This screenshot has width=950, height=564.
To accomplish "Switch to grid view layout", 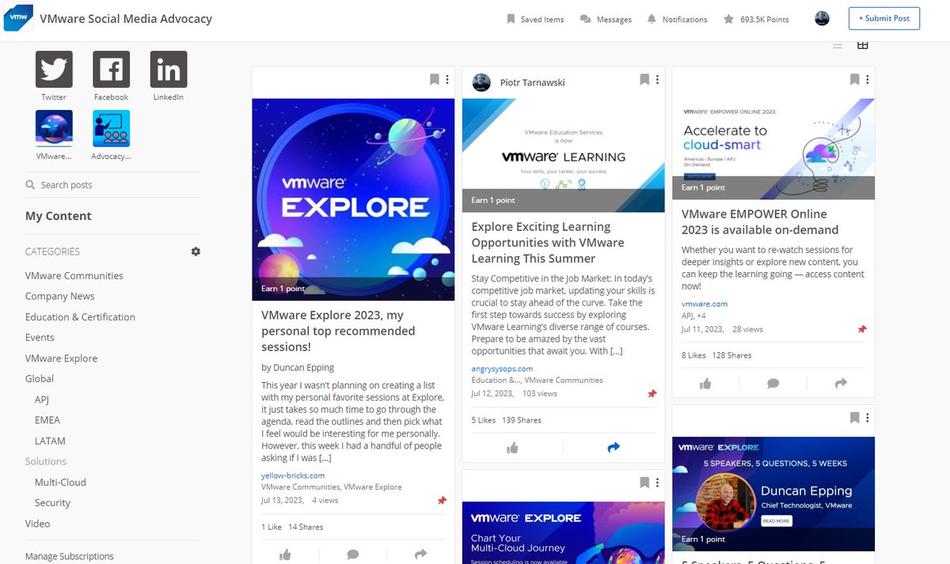I will [x=863, y=45].
